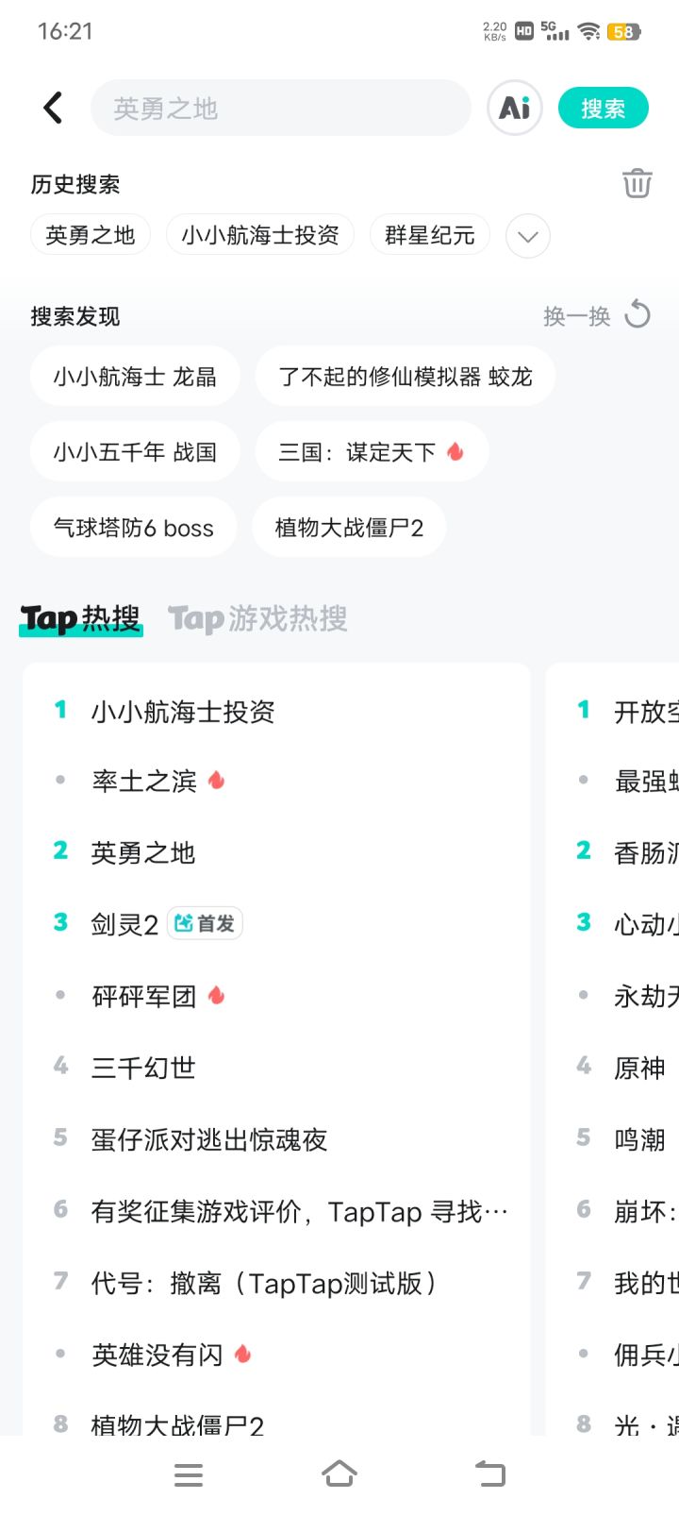
Task: Open the AI assistant icon
Action: click(x=514, y=108)
